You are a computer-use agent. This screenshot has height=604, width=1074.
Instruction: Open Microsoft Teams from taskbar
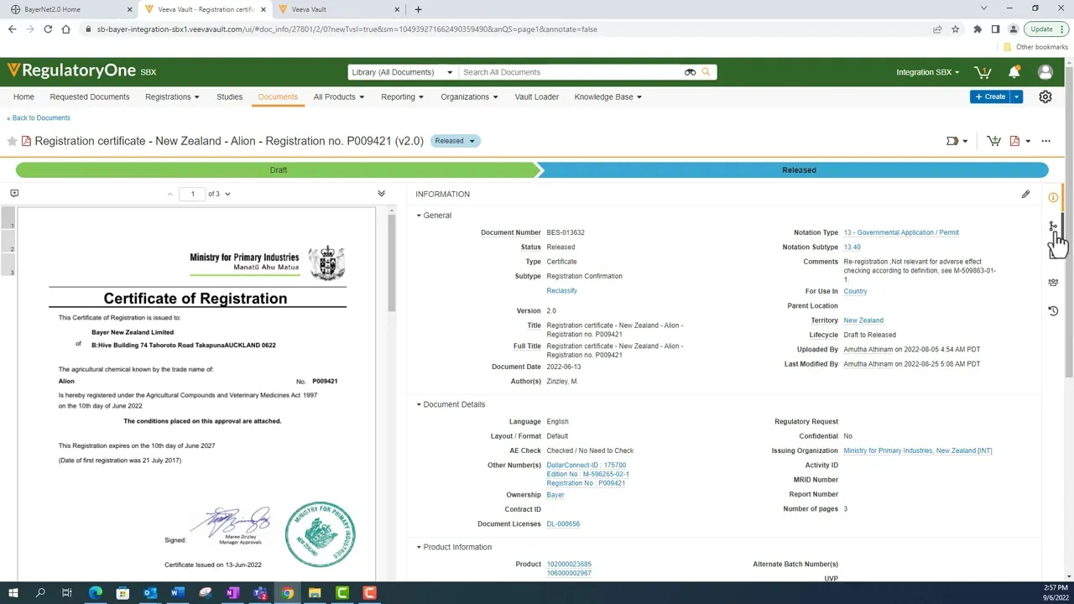259,593
